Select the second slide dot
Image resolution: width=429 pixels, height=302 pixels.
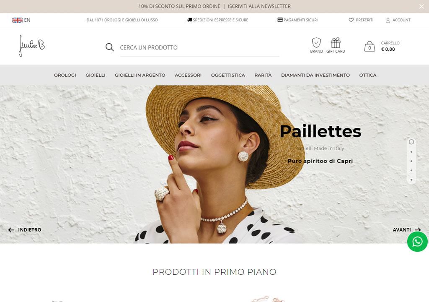tap(411, 152)
